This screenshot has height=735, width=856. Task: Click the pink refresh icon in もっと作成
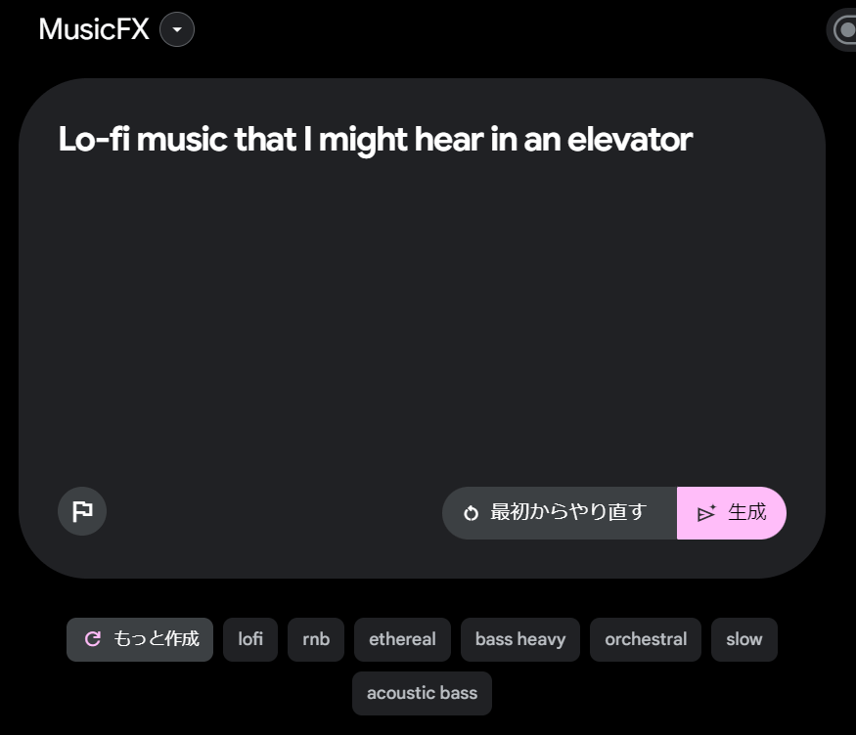coord(93,639)
